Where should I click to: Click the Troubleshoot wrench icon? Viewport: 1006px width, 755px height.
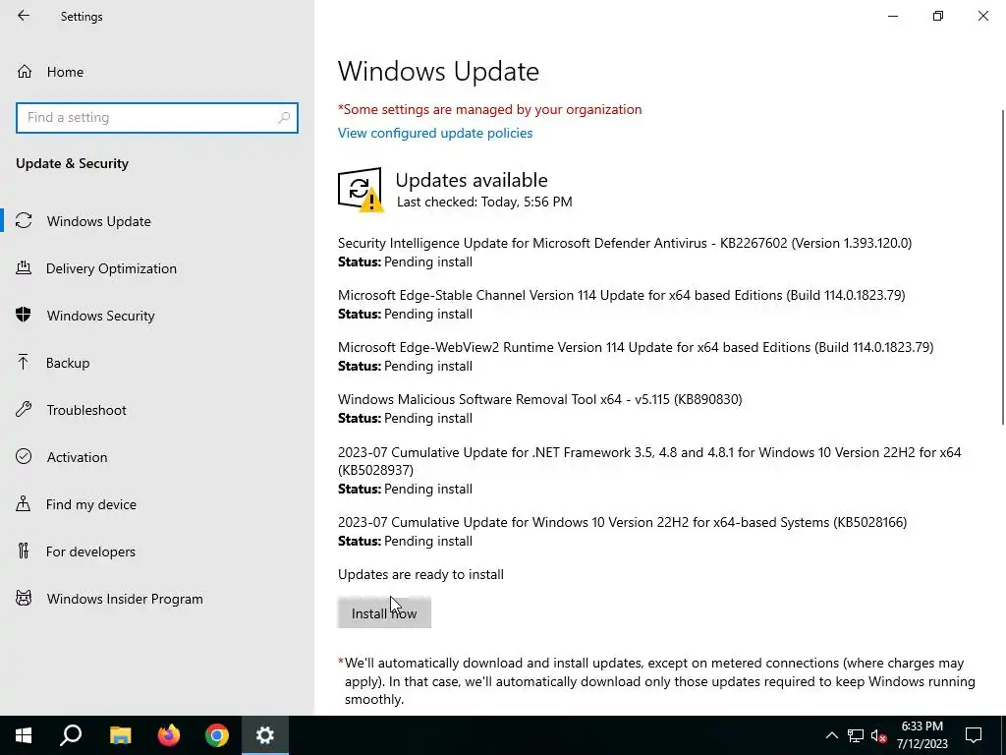point(24,409)
